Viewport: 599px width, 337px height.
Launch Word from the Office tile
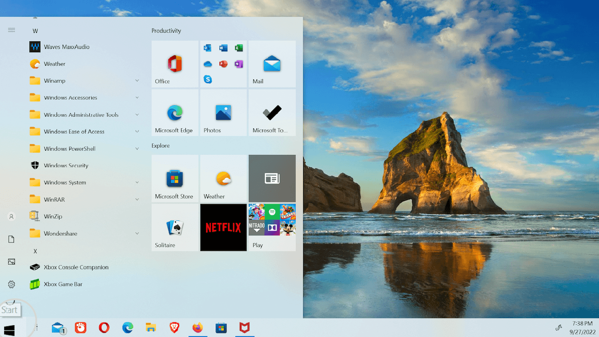point(223,48)
